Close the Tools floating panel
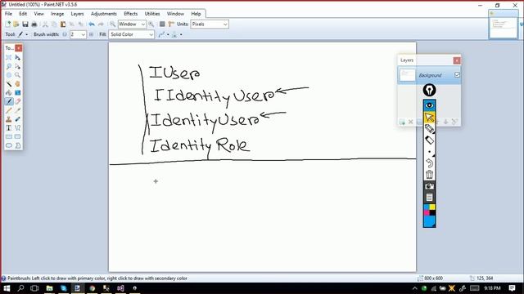The width and height of the screenshot is (524, 294). [x=19, y=48]
